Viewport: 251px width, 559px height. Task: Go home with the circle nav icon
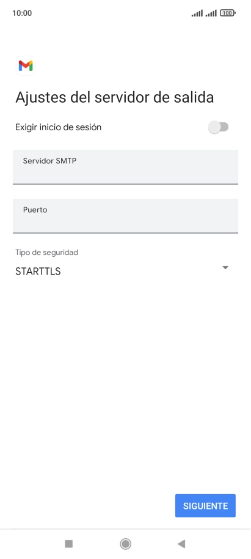coord(125,544)
